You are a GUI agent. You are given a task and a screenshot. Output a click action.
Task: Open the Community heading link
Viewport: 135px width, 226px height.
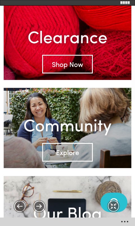(67, 126)
